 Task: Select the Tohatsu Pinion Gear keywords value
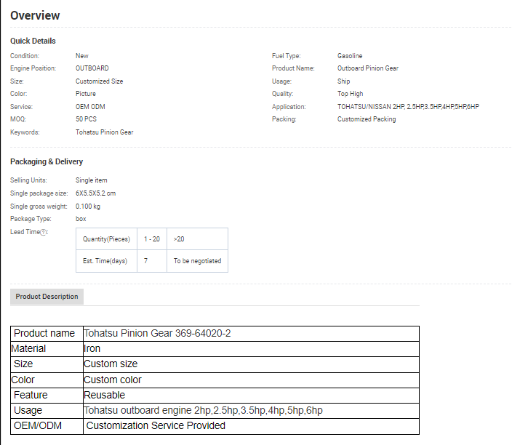point(104,132)
